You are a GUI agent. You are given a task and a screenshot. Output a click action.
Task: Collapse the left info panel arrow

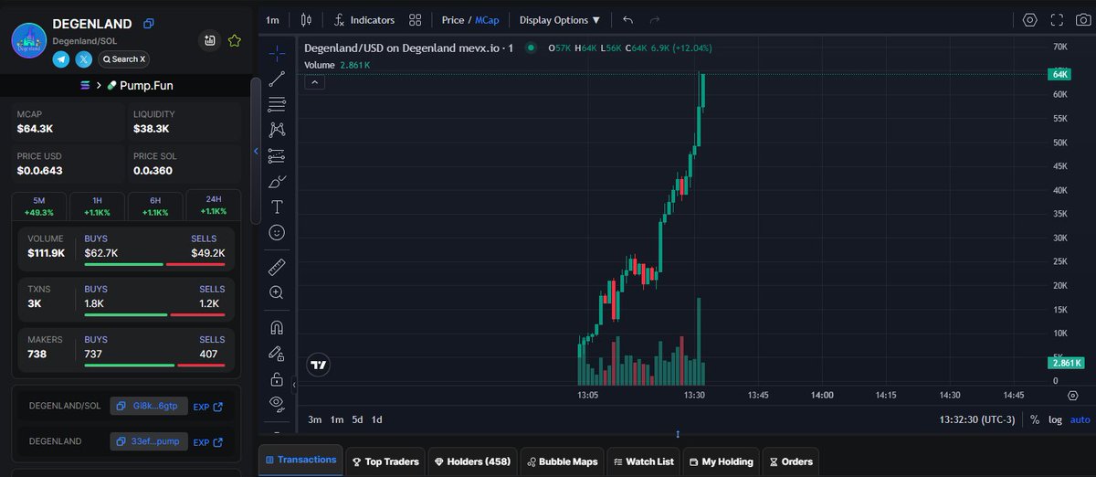[x=256, y=151]
